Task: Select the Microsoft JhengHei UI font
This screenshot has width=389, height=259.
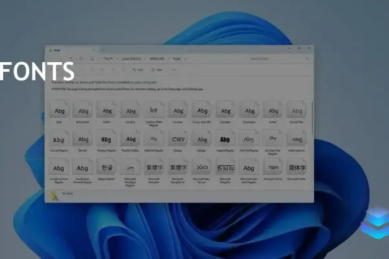Action: point(178,166)
